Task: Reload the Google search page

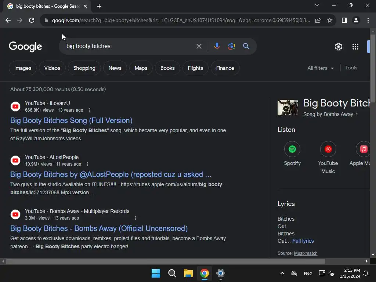Action: 32,21
